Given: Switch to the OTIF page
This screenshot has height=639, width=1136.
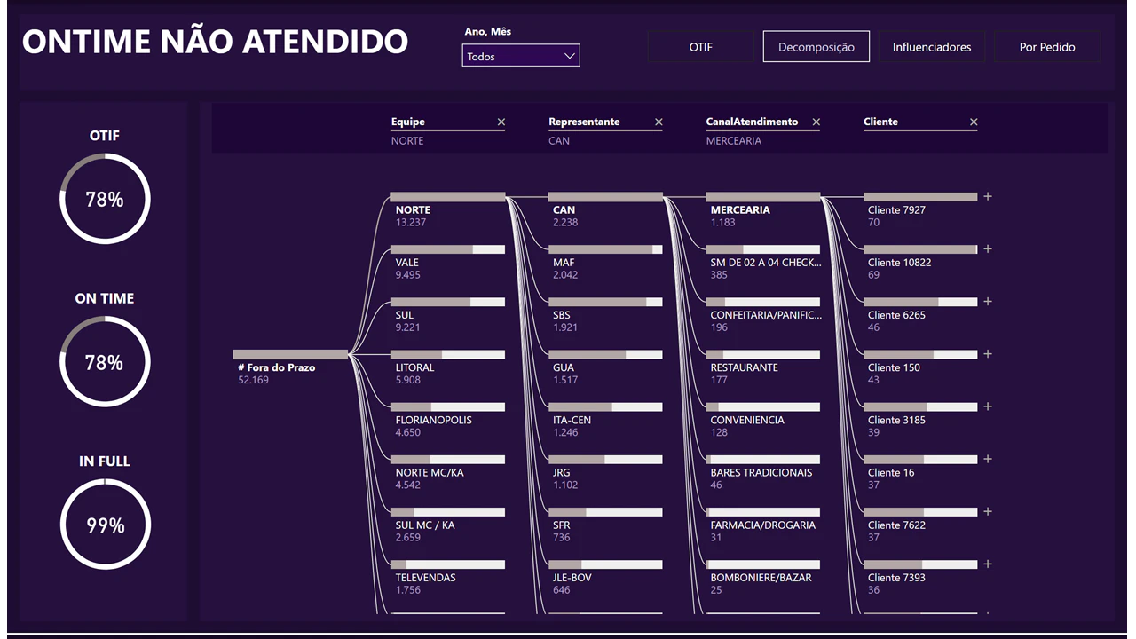Looking at the screenshot, I should tap(700, 47).
